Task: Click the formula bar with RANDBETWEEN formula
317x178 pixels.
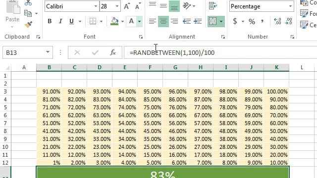Action: coord(220,53)
